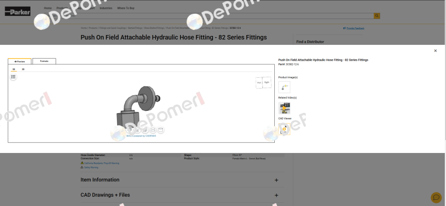The height and width of the screenshot is (206, 446).
Task: Open the powered by CADENAS link
Action: 141,136
